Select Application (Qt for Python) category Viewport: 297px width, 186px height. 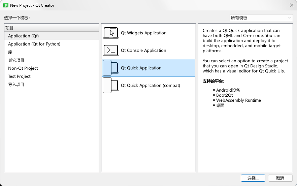click(34, 44)
